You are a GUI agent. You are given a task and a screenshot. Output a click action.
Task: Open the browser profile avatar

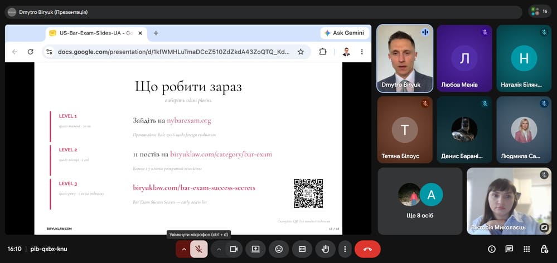pos(346,52)
